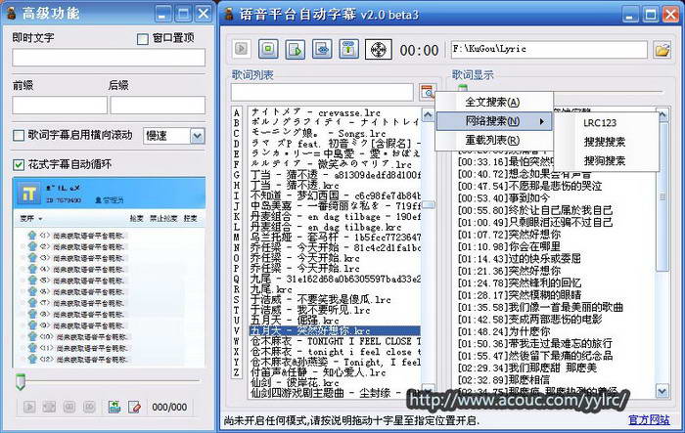The width and height of the screenshot is (685, 433).
Task: Uncheck 花式字幕自动循环 checkbox
Action: [19, 164]
